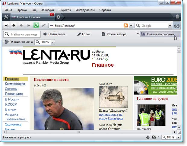Click the vertical scrollbar down arrow
The width and height of the screenshot is (187, 146).
(x=179, y=128)
